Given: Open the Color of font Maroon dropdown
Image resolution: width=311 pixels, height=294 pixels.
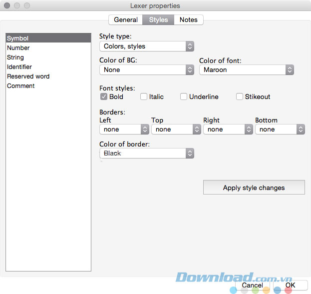Looking at the screenshot, I should point(246,70).
